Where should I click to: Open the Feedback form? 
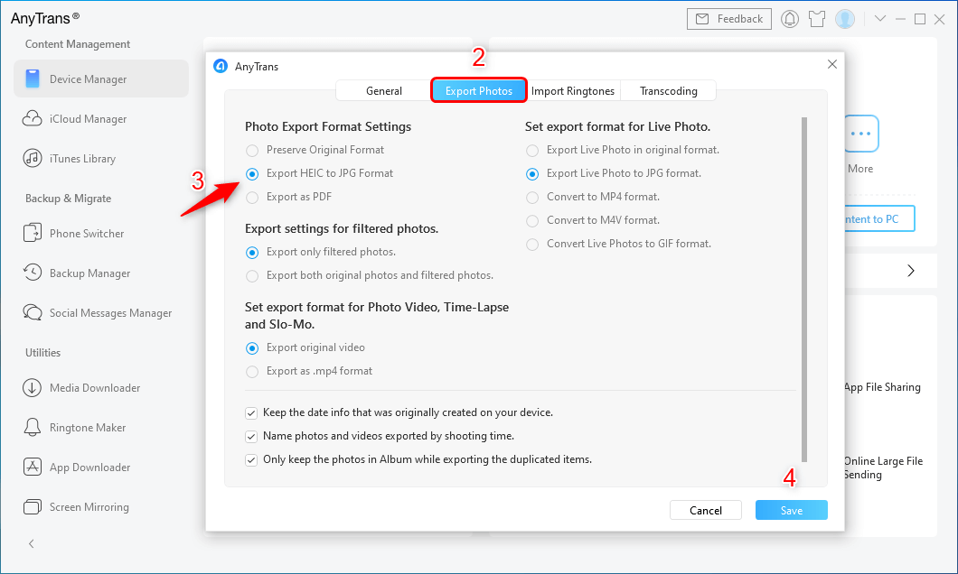coord(728,18)
